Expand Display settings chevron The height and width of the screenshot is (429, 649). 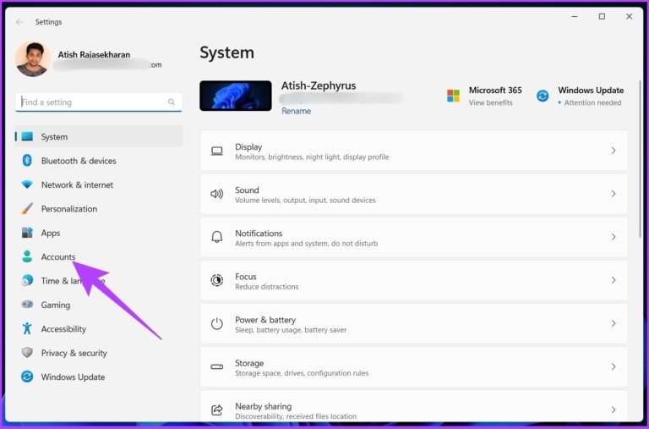614,151
